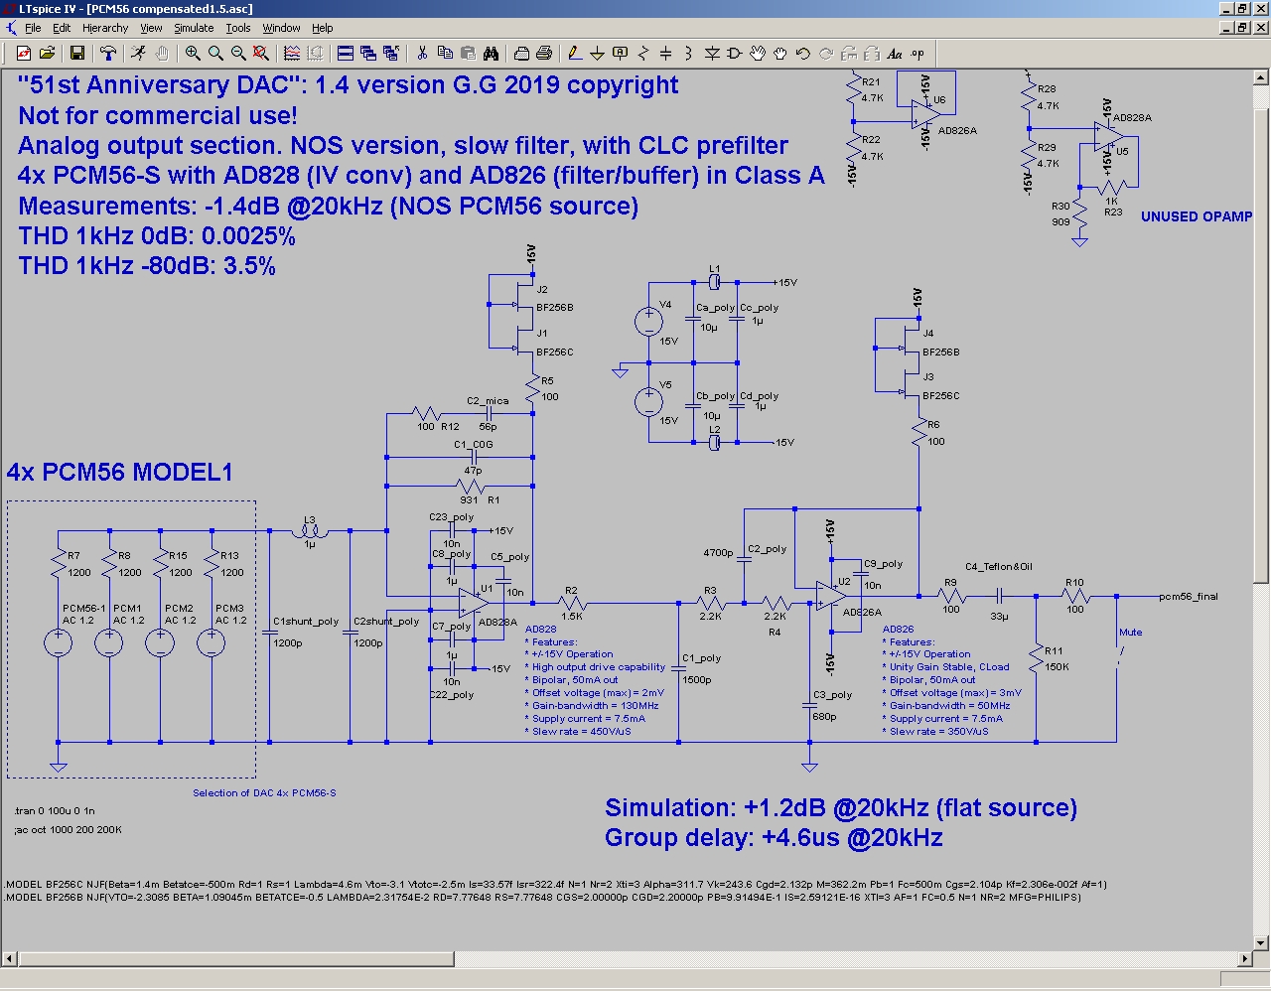This screenshot has width=1271, height=991.
Task: Open the Tools menu
Action: pyautogui.click(x=238, y=28)
